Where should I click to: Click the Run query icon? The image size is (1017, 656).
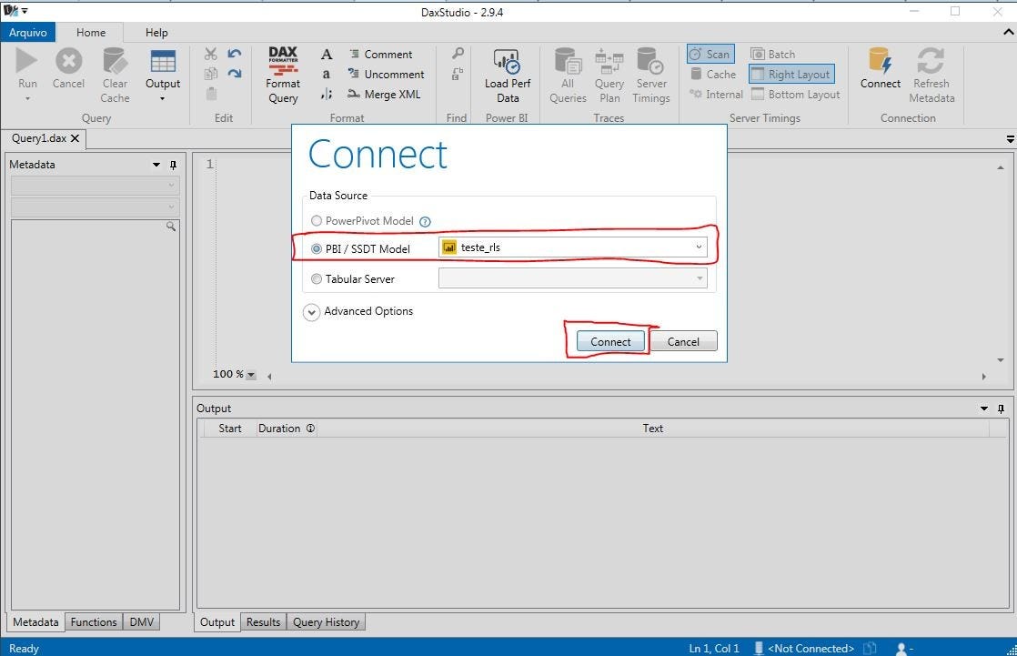coord(26,61)
